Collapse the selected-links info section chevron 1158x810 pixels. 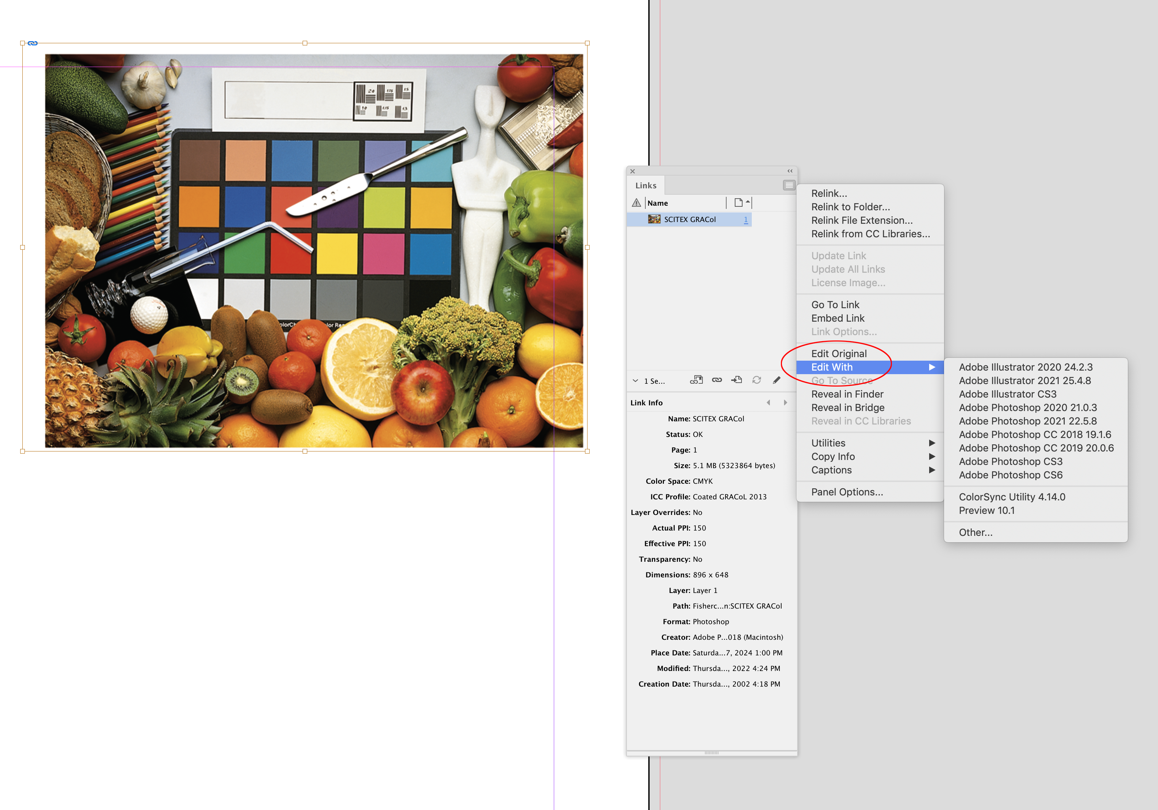[635, 381]
